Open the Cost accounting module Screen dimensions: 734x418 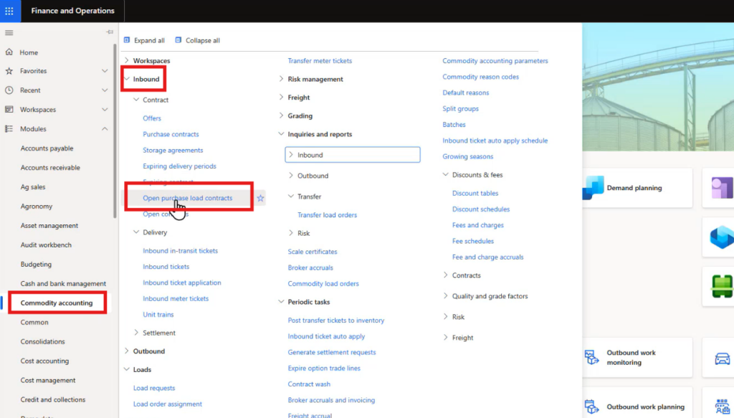click(x=44, y=361)
